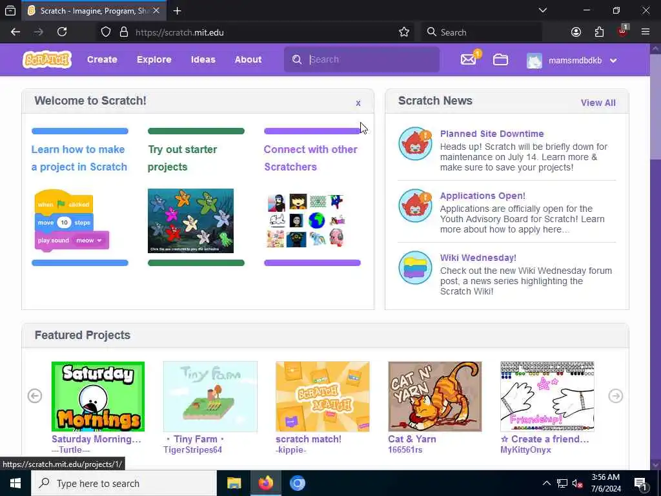Image resolution: width=661 pixels, height=496 pixels.
Task: Open Connect with other Scratchers link
Action: (310, 158)
